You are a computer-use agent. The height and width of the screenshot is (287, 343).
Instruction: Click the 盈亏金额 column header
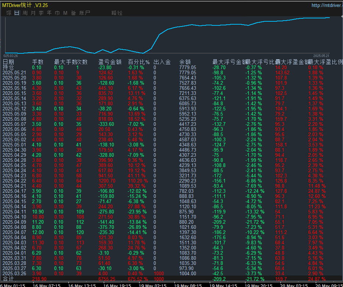point(110,62)
